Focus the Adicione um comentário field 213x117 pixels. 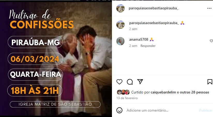[x=162, y=110]
